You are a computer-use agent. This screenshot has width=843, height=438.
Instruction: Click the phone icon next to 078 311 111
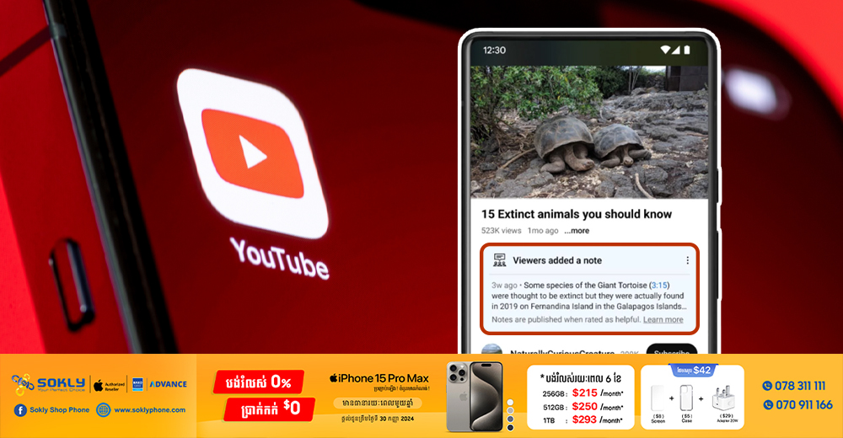coord(767,386)
